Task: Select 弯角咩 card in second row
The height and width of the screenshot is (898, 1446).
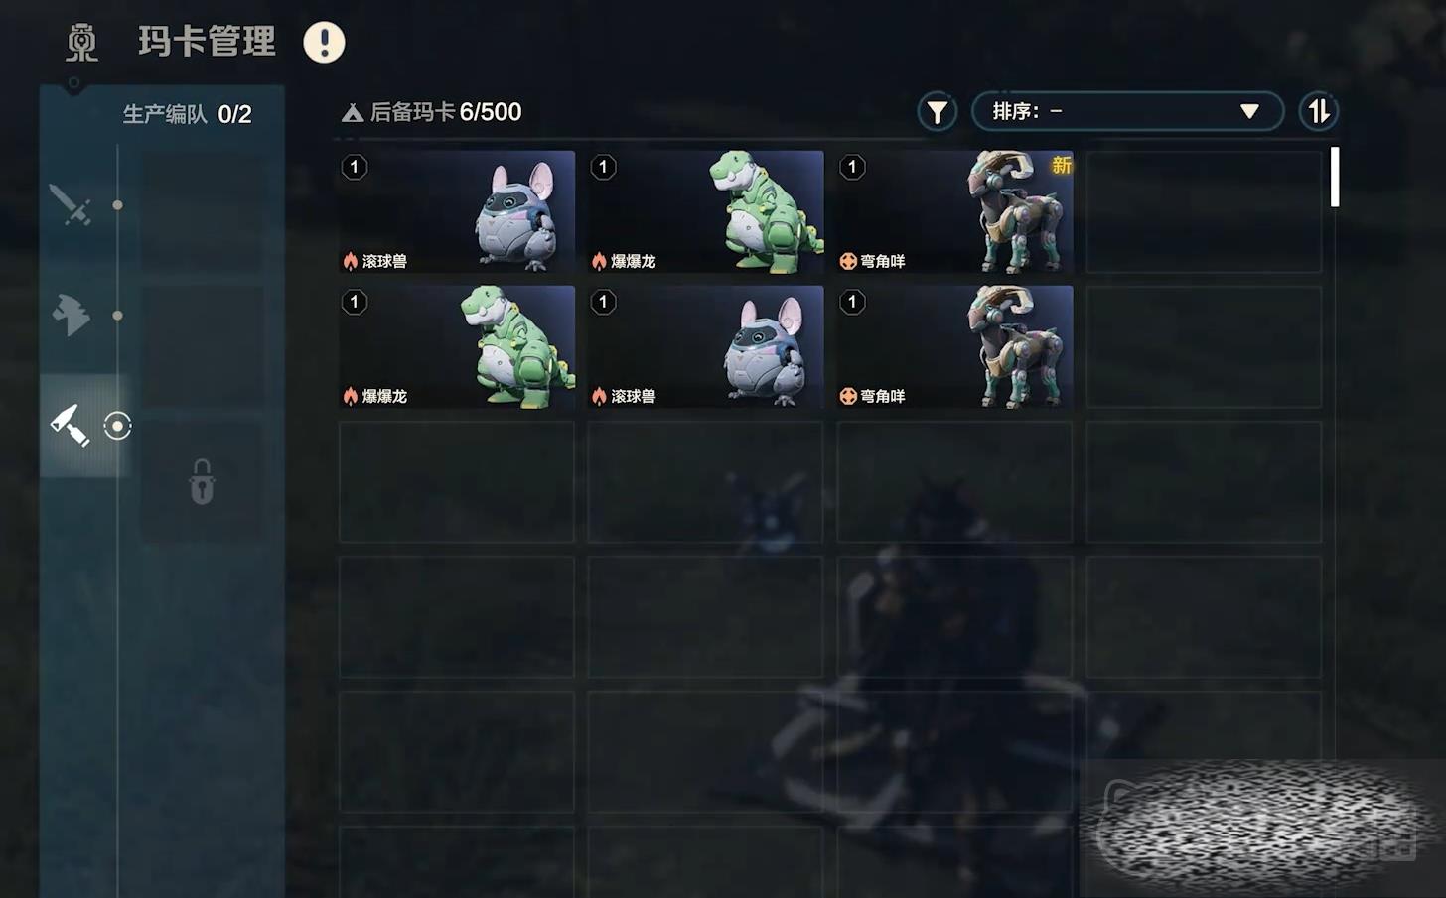Action: pyautogui.click(x=954, y=346)
